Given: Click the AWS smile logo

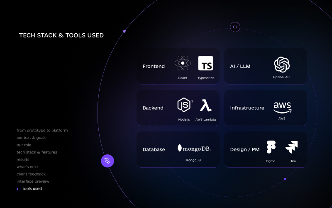Looking at the screenshot, I should coord(282,108).
